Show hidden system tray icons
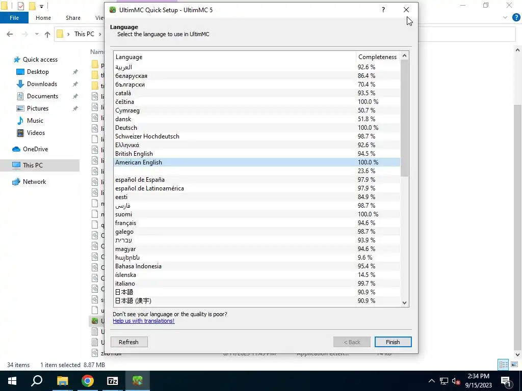This screenshot has width=522, height=391. coord(431,381)
